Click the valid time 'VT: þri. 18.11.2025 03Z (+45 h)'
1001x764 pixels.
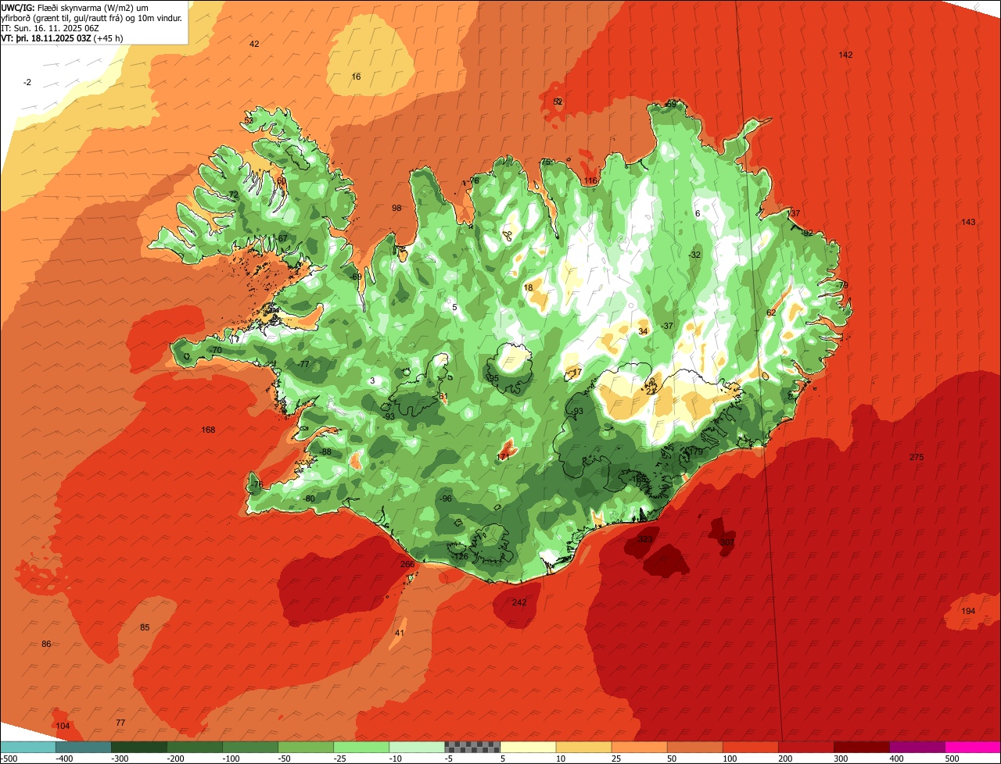click(63, 37)
